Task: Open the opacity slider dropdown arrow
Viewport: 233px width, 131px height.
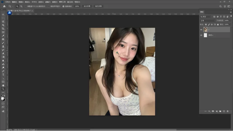Action: pos(230,21)
